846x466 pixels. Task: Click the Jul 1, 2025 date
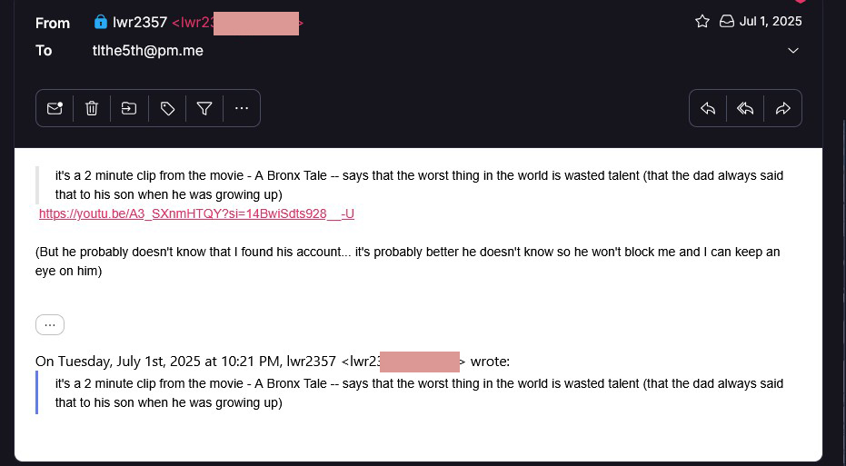(771, 22)
